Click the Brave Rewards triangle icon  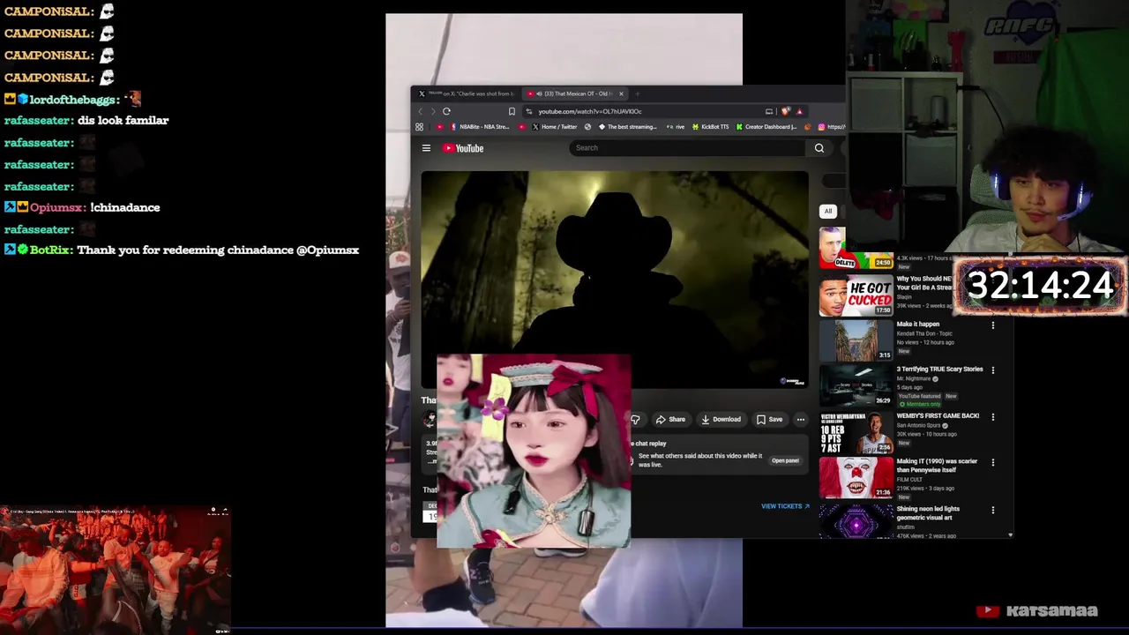[799, 111]
